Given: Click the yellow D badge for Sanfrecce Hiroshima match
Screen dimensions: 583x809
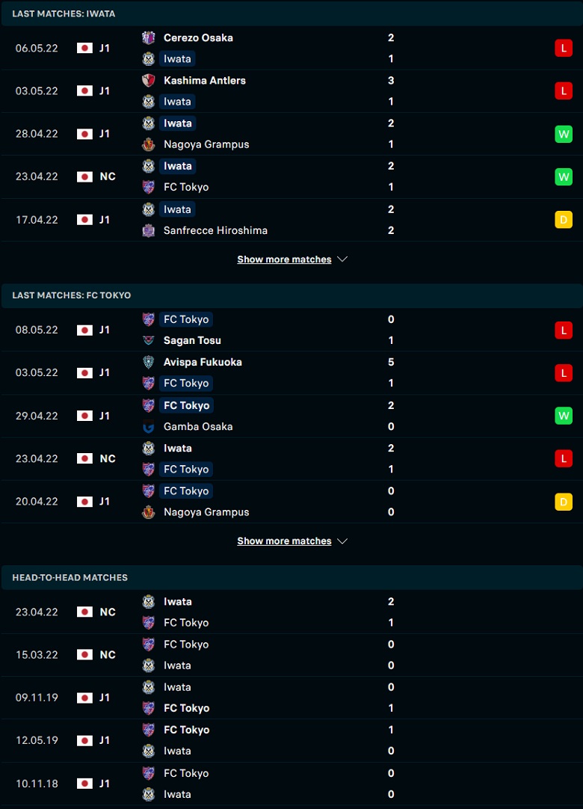Looking at the screenshot, I should [x=564, y=220].
